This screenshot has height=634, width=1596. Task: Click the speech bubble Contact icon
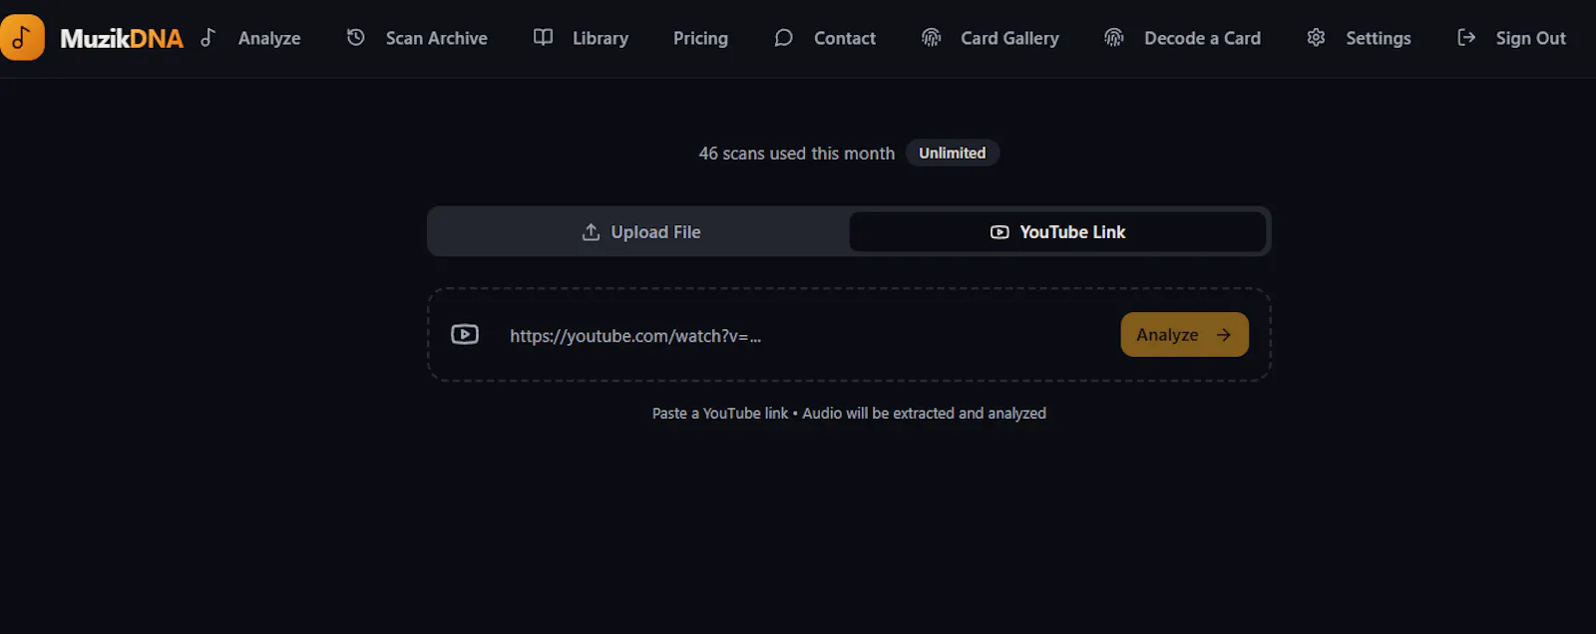tap(784, 38)
